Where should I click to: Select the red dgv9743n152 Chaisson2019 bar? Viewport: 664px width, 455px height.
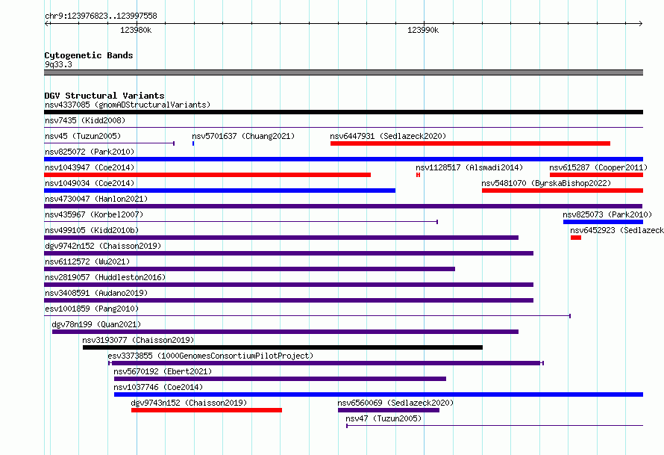pyautogui.click(x=207, y=410)
